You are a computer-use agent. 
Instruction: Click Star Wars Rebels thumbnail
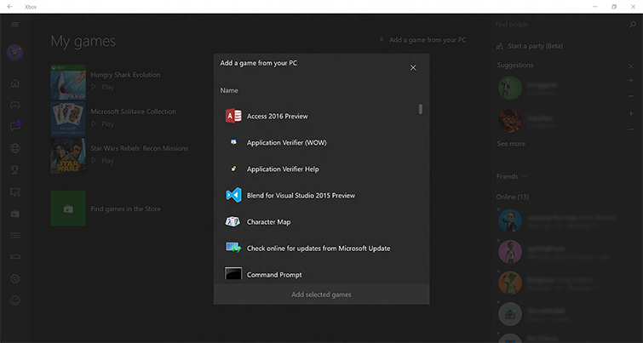pos(68,156)
